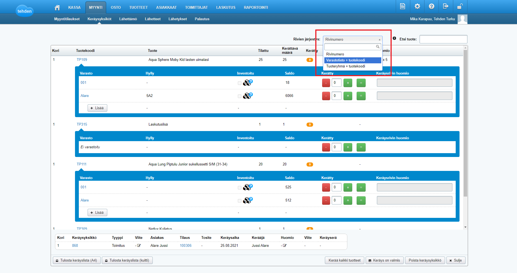Image resolution: width=517 pixels, height=273 pixels.
Task: Click the home icon in top navigation
Action: point(57,7)
